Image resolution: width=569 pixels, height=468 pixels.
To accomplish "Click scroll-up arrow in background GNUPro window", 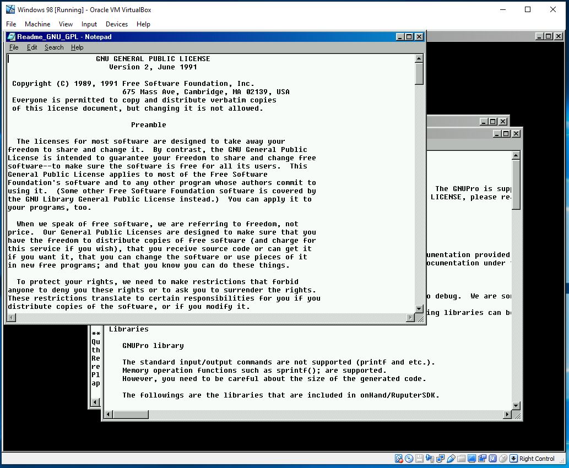I will 516,156.
